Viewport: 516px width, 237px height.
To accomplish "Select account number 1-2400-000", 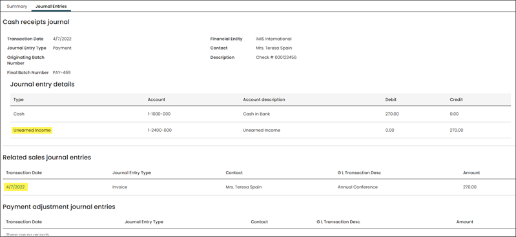I will tap(160, 130).
